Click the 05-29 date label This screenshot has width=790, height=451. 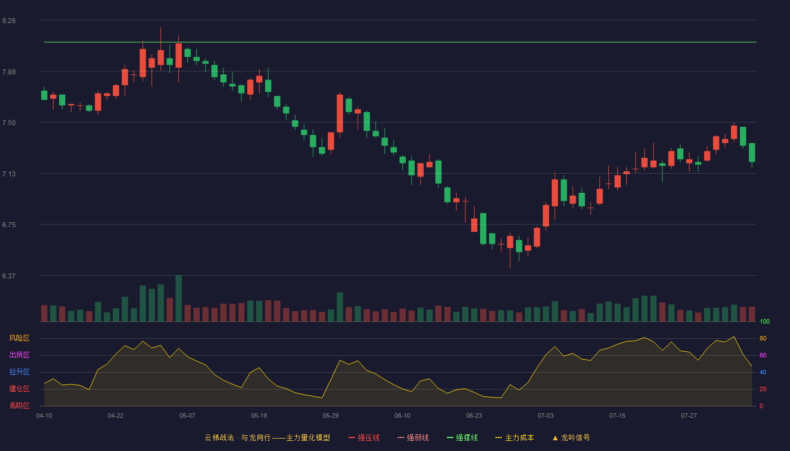point(331,415)
